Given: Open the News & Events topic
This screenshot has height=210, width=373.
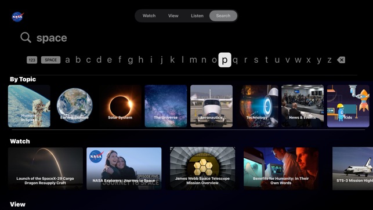Looking at the screenshot, I should 303,106.
